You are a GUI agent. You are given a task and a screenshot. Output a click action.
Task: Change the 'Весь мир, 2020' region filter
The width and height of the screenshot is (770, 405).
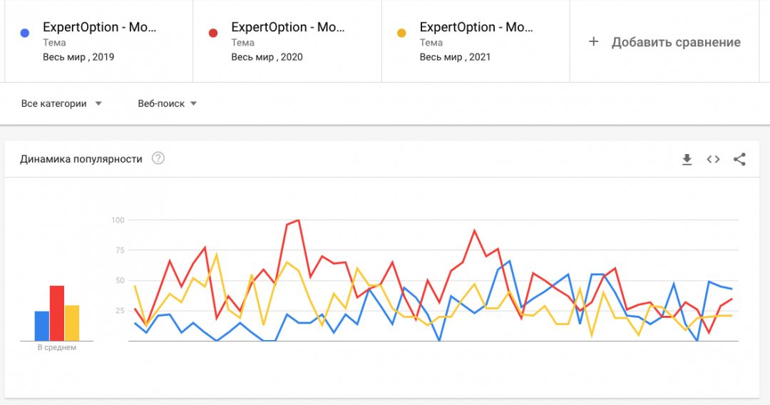tap(266, 57)
